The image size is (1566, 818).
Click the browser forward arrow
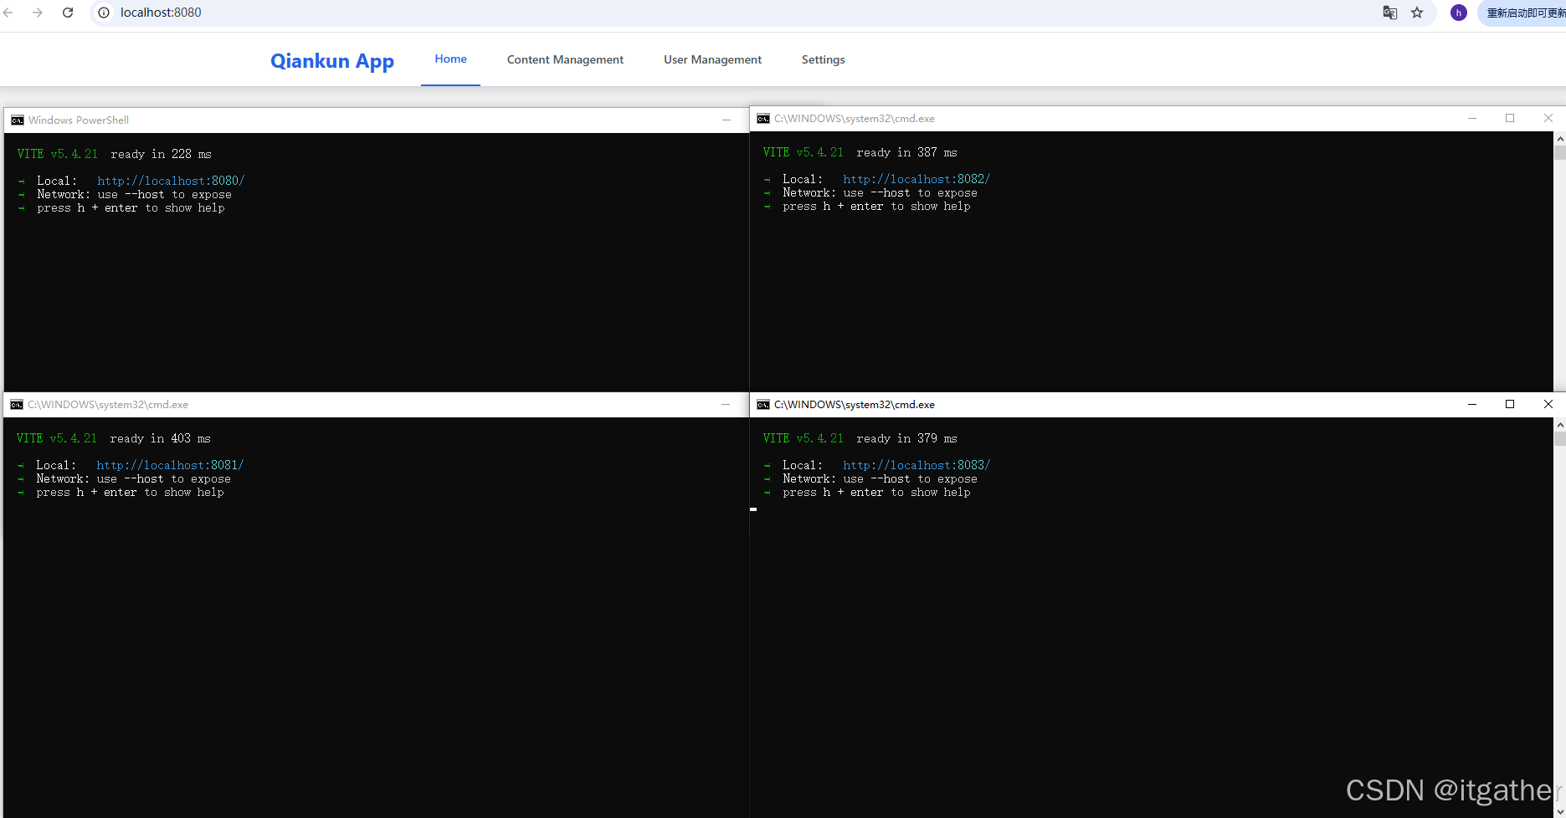(38, 13)
